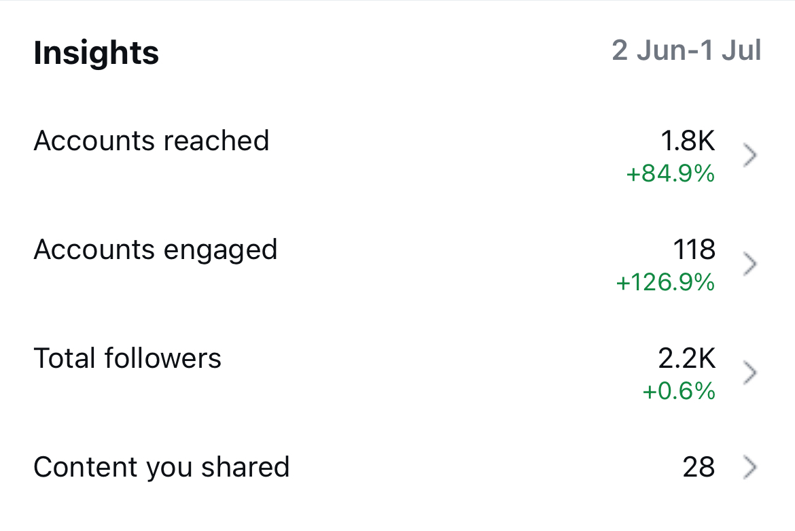Click the word 'followers' in the third row
795x531 pixels.
(x=162, y=358)
